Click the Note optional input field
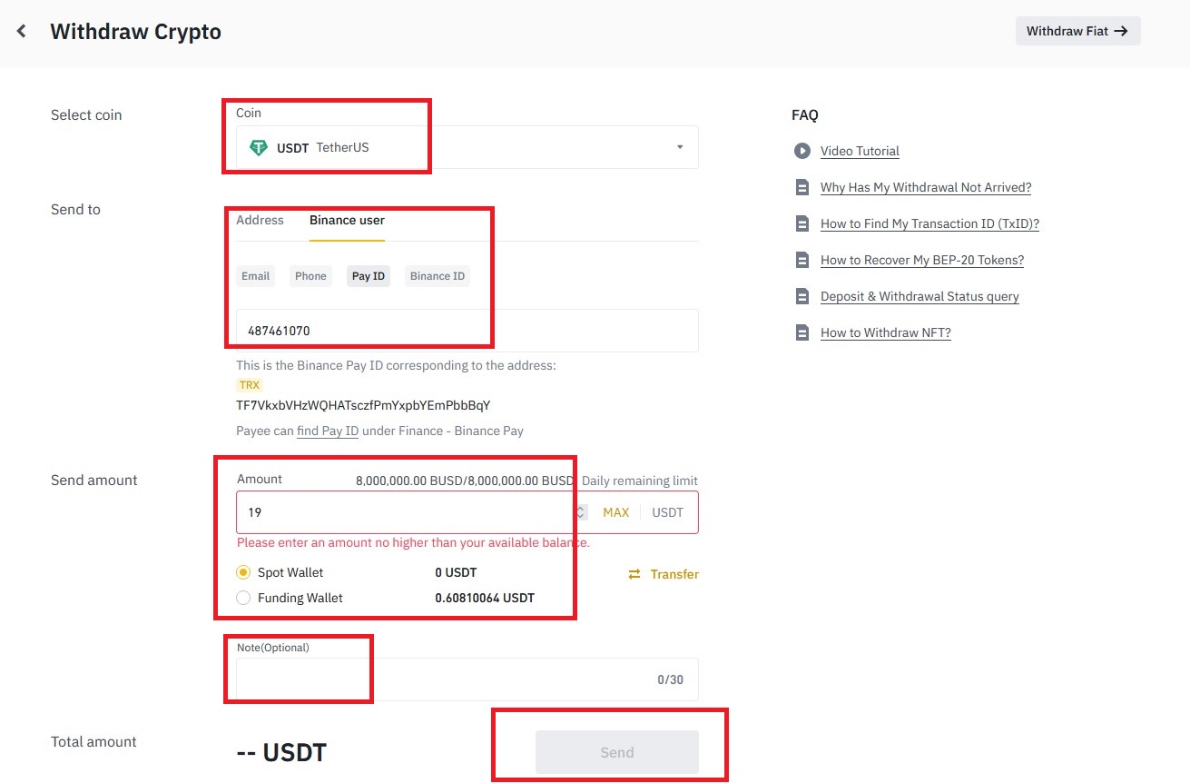This screenshot has height=783, width=1190. (x=467, y=679)
